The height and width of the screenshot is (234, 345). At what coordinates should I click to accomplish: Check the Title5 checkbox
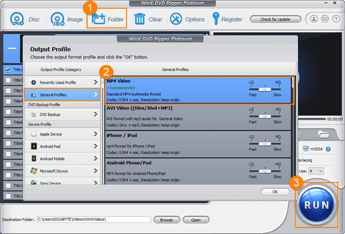[8, 112]
